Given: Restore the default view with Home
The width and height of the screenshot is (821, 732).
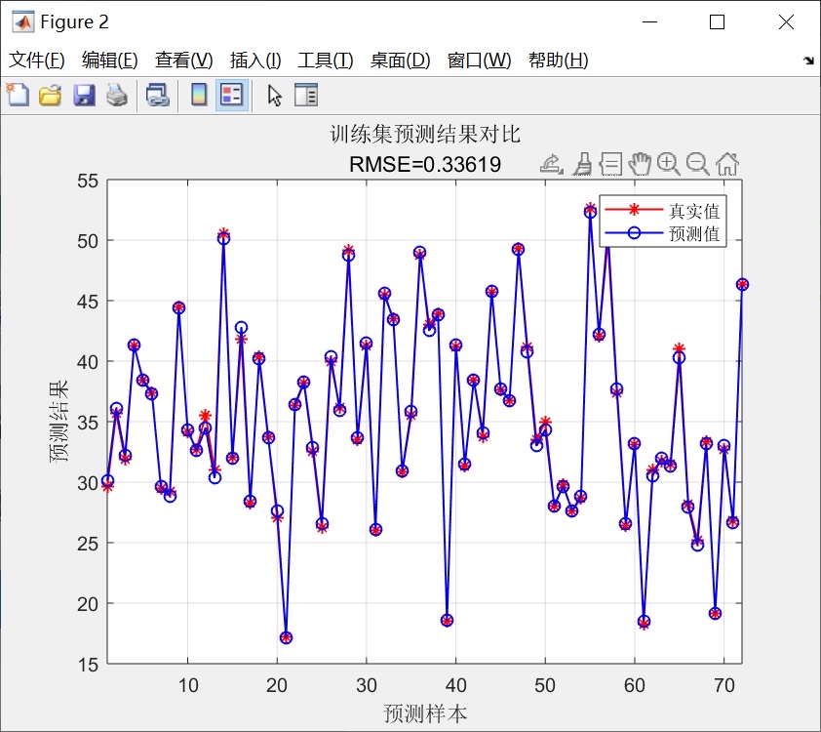Looking at the screenshot, I should (727, 163).
